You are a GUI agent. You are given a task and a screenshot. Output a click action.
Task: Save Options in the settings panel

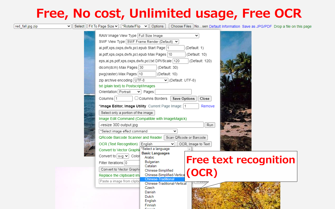(183, 98)
